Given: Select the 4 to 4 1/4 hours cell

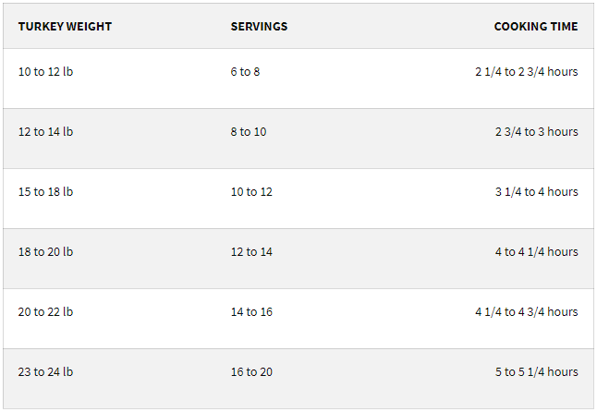Looking at the screenshot, I should click(536, 252).
